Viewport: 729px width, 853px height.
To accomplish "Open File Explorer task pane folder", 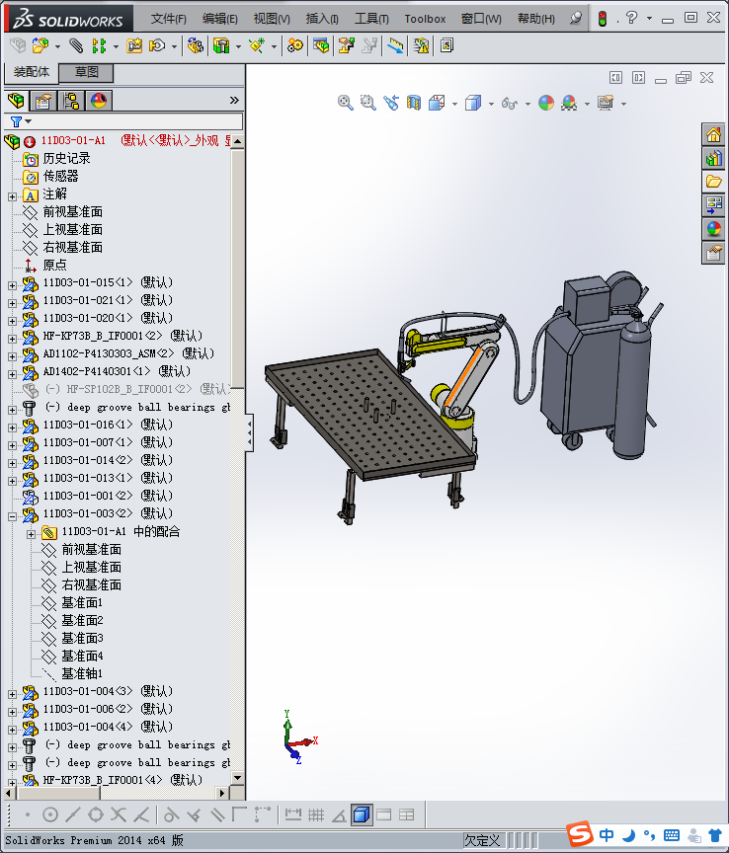I will coord(713,182).
